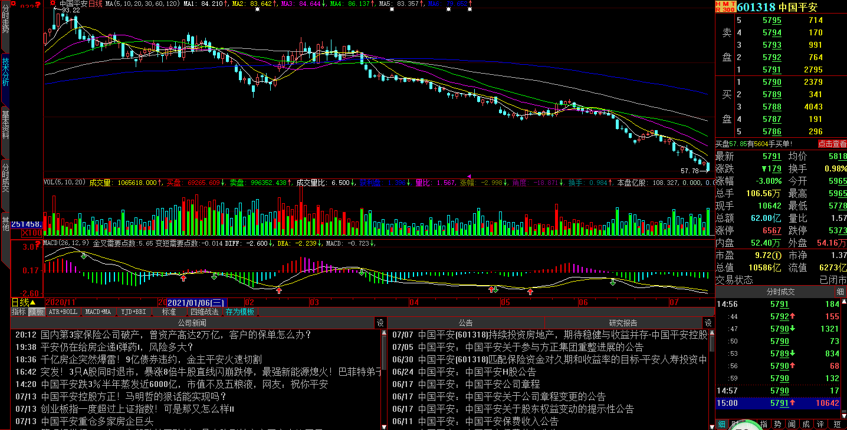
Task: Click the 细 button beside 分时成交 header
Action: point(840,292)
